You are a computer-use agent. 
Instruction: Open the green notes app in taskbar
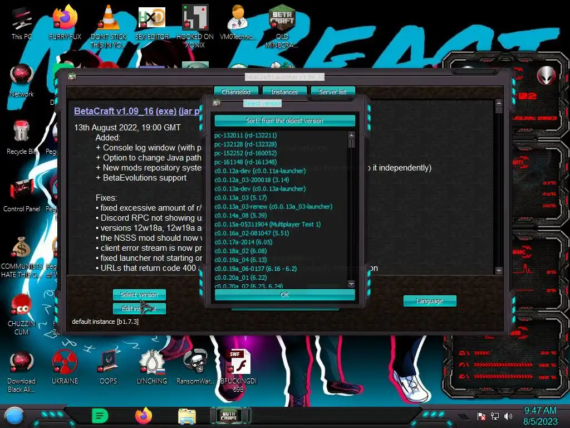pos(100,416)
